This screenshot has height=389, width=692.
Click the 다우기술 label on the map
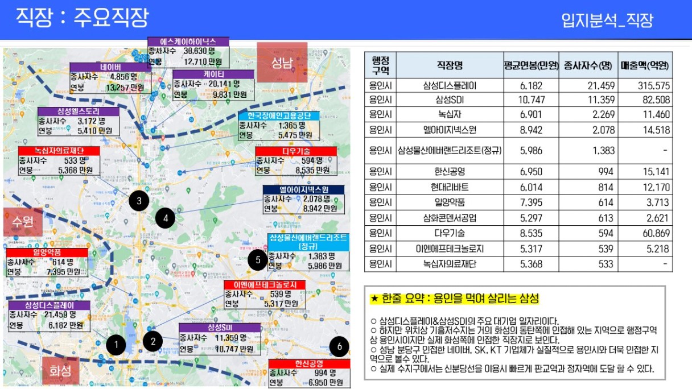pos(296,151)
